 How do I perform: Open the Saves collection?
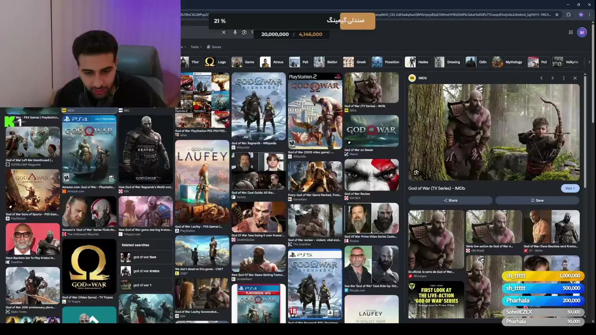tap(214, 47)
